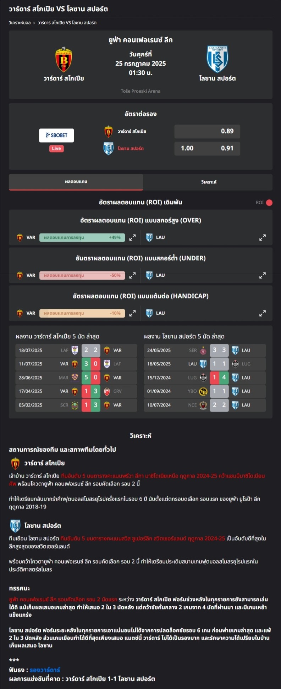Click the รองวาร์ดาร์ prediction link
This screenshot has width=281, height=689.
[45, 670]
